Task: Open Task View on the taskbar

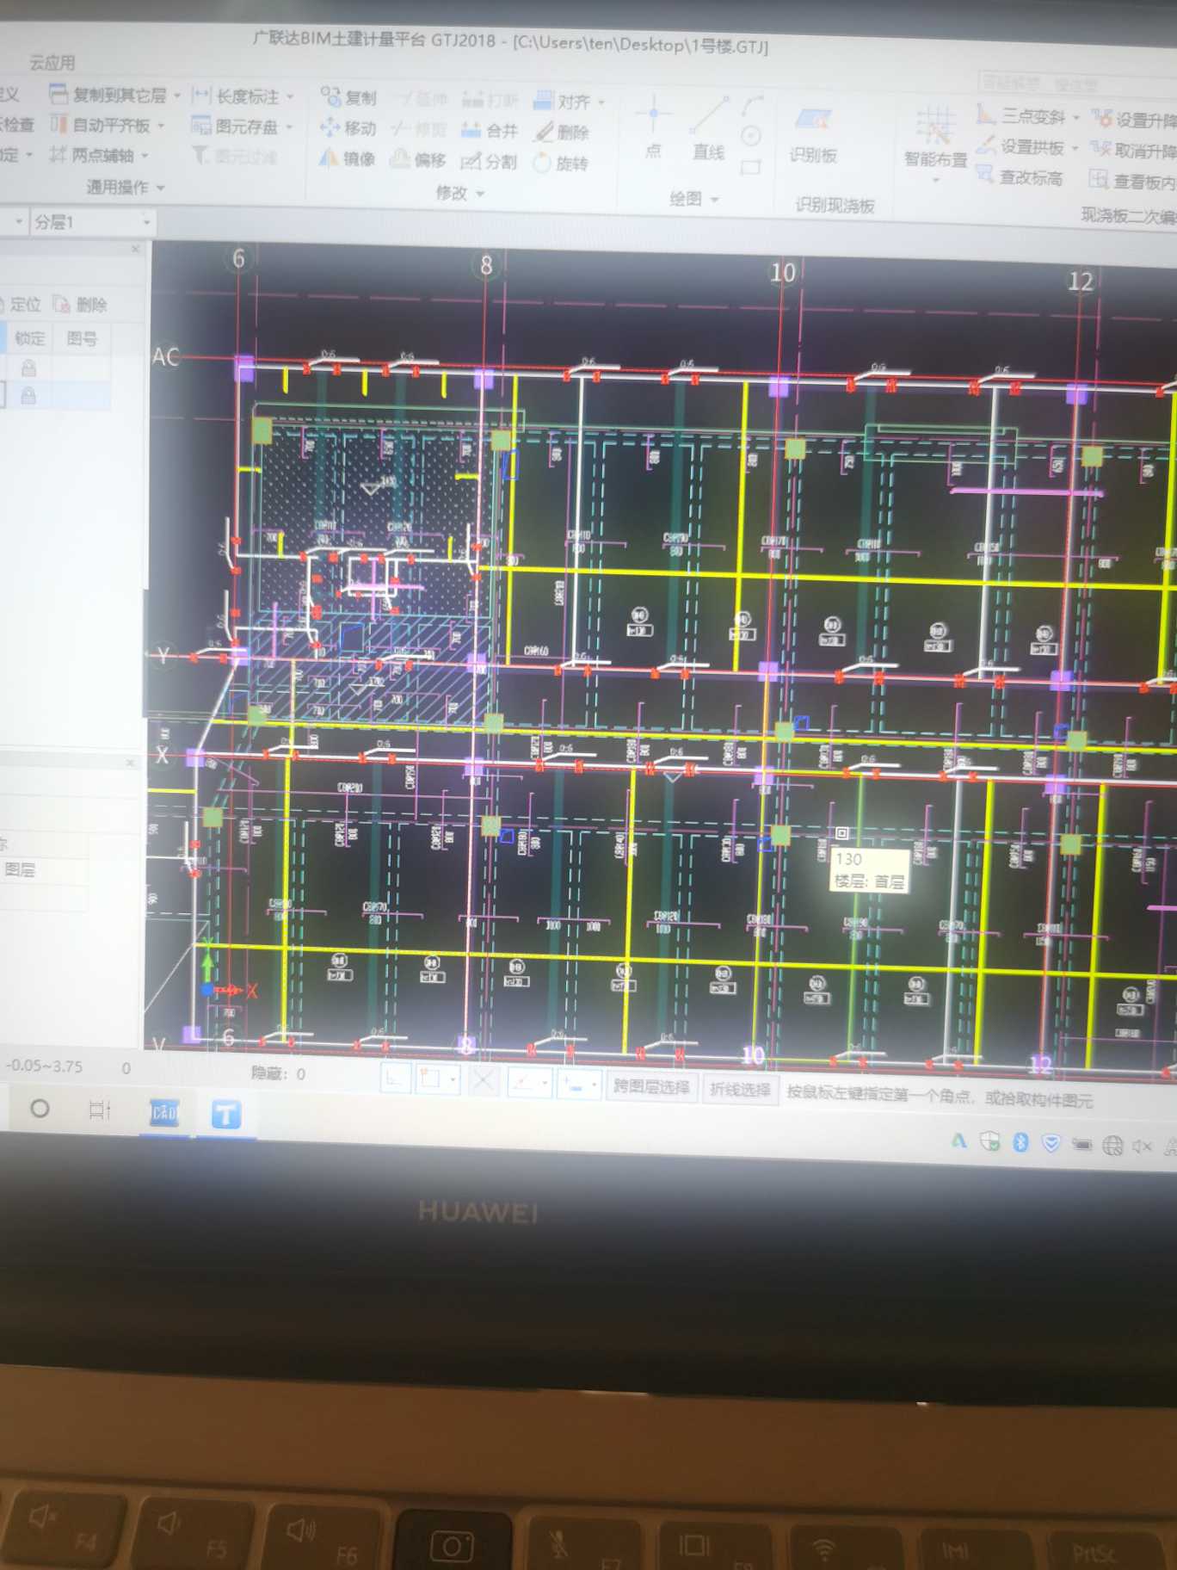Action: point(100,1110)
